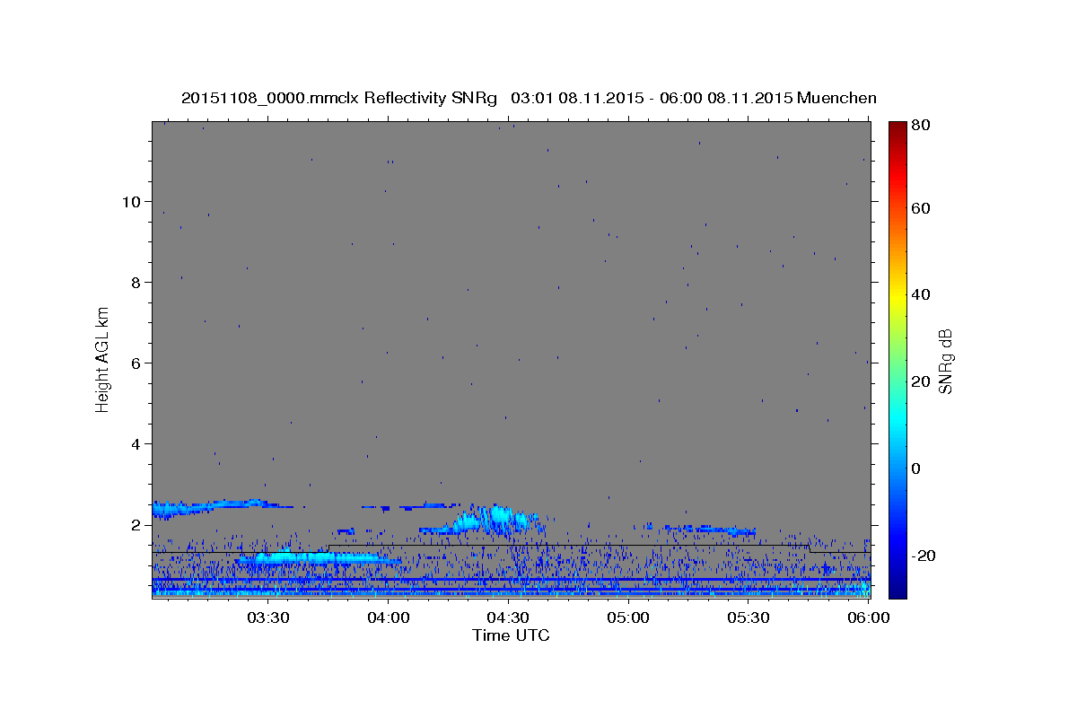Select the 05:00 time tick label
This screenshot has height=718, width=1077.
pos(628,617)
